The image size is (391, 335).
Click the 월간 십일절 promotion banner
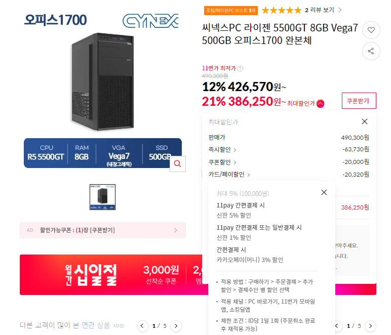point(101,274)
